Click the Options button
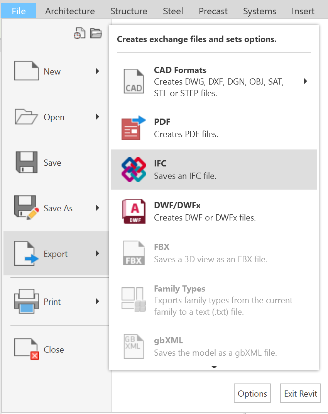This screenshot has height=414, width=328. (x=252, y=393)
